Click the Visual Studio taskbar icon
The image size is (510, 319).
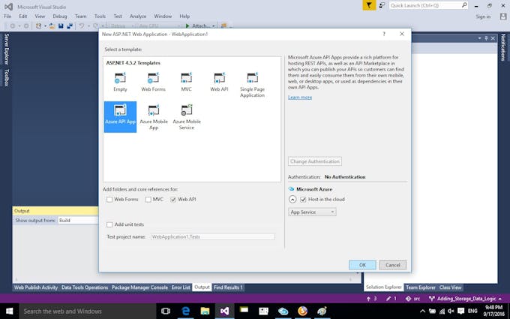pos(224,311)
